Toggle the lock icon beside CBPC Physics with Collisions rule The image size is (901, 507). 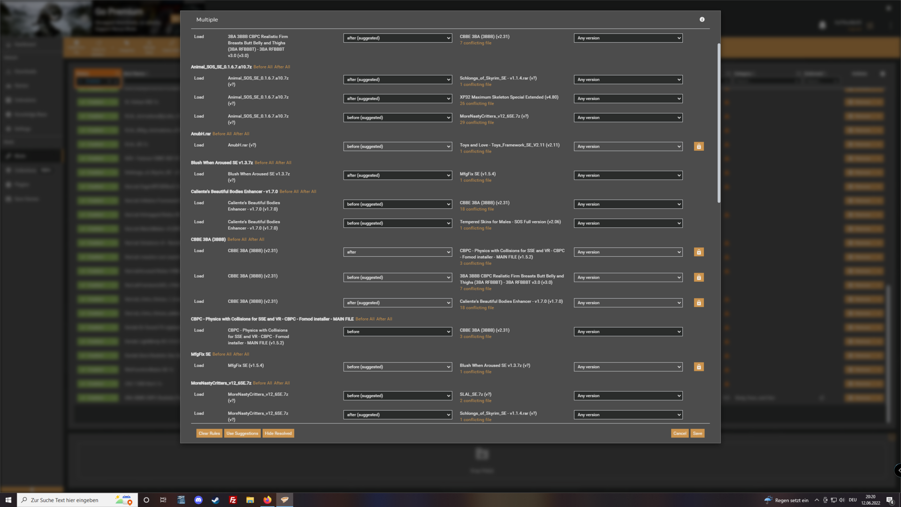coord(699,252)
